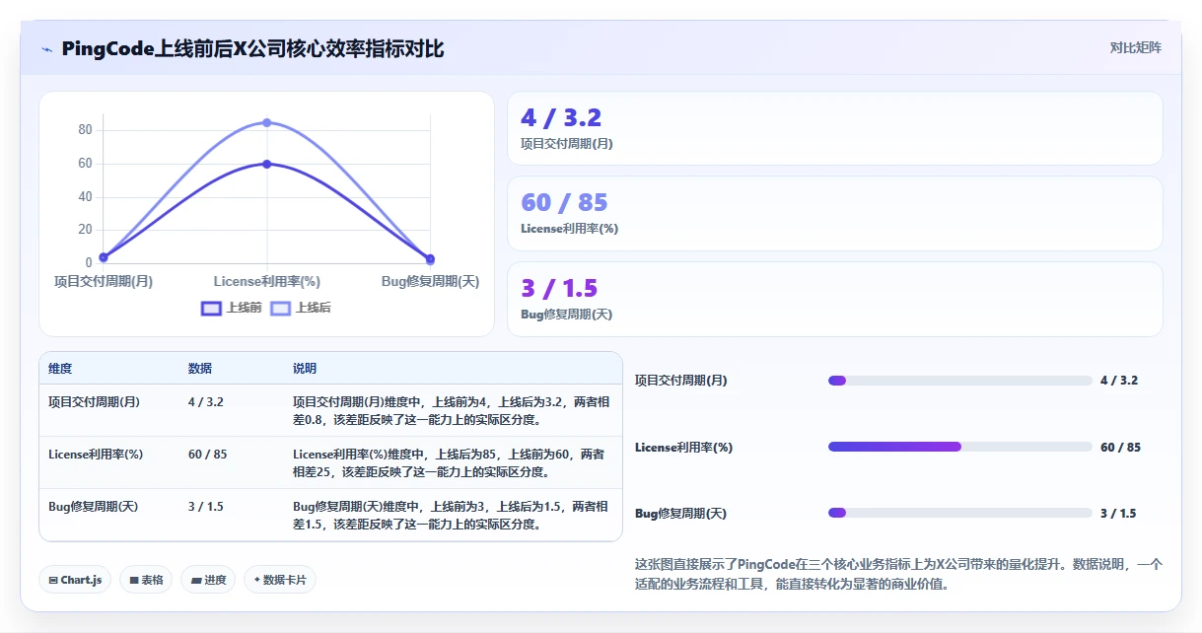Image resolution: width=1202 pixels, height=633 pixels.
Task: Click description text mentioning 相差25
Action: (450, 463)
